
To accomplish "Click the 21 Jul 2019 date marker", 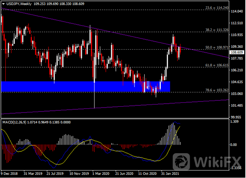I will click(x=55, y=174).
